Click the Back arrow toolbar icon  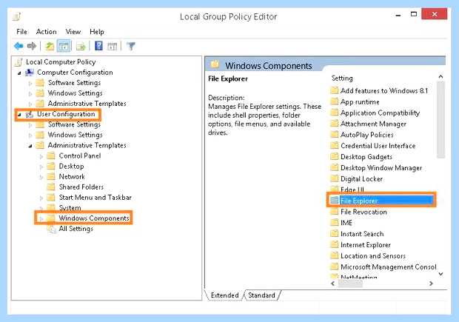pyautogui.click(x=19, y=46)
